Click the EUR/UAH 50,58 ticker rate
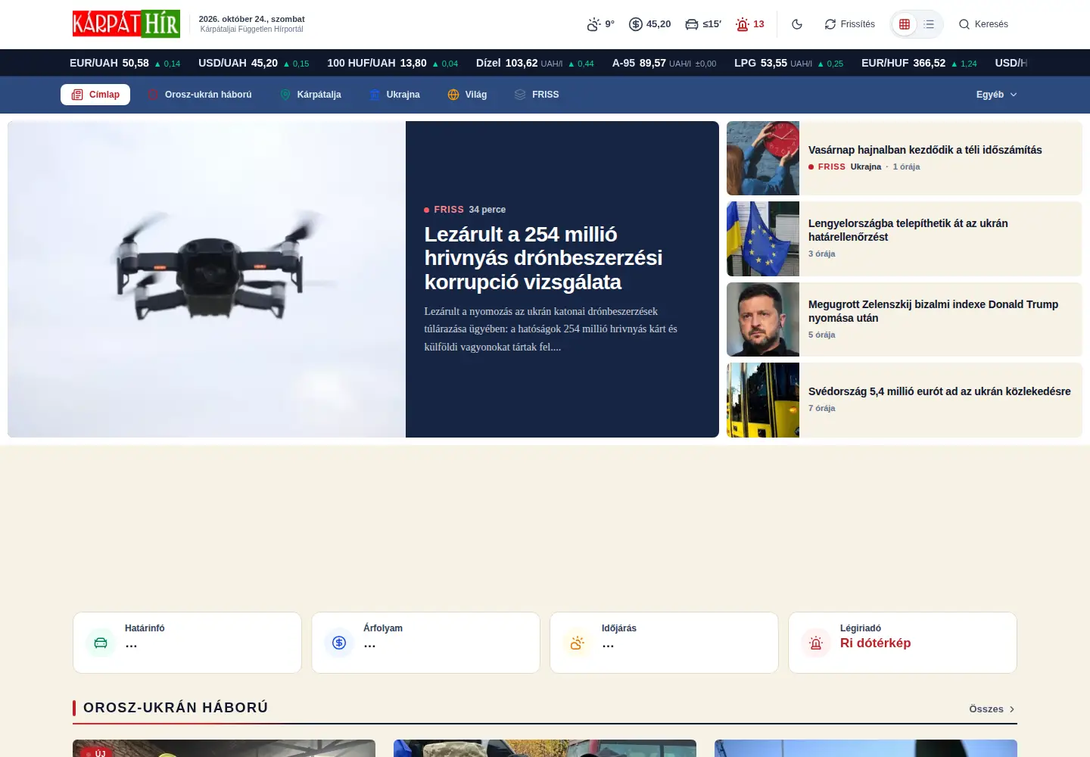This screenshot has width=1090, height=757. (x=125, y=63)
